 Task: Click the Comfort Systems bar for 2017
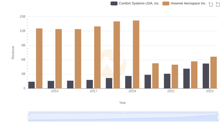coord(89,84)
